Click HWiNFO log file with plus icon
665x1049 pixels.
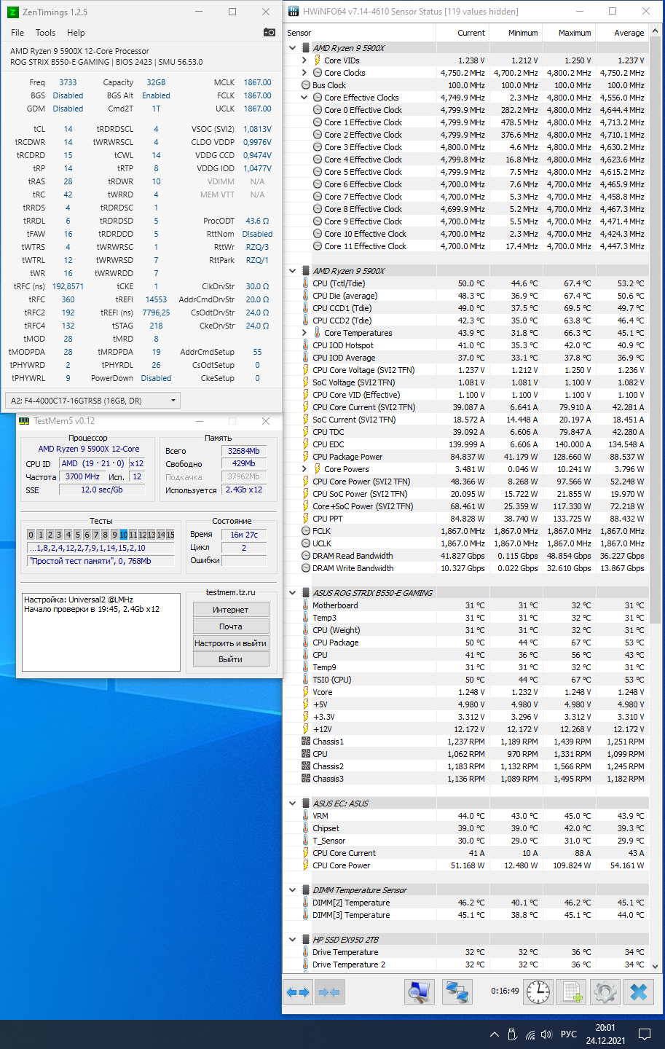[x=572, y=991]
